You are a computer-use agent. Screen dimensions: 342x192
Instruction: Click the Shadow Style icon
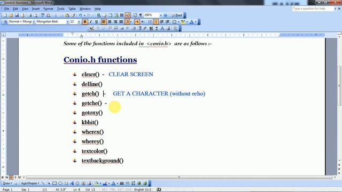139,183
